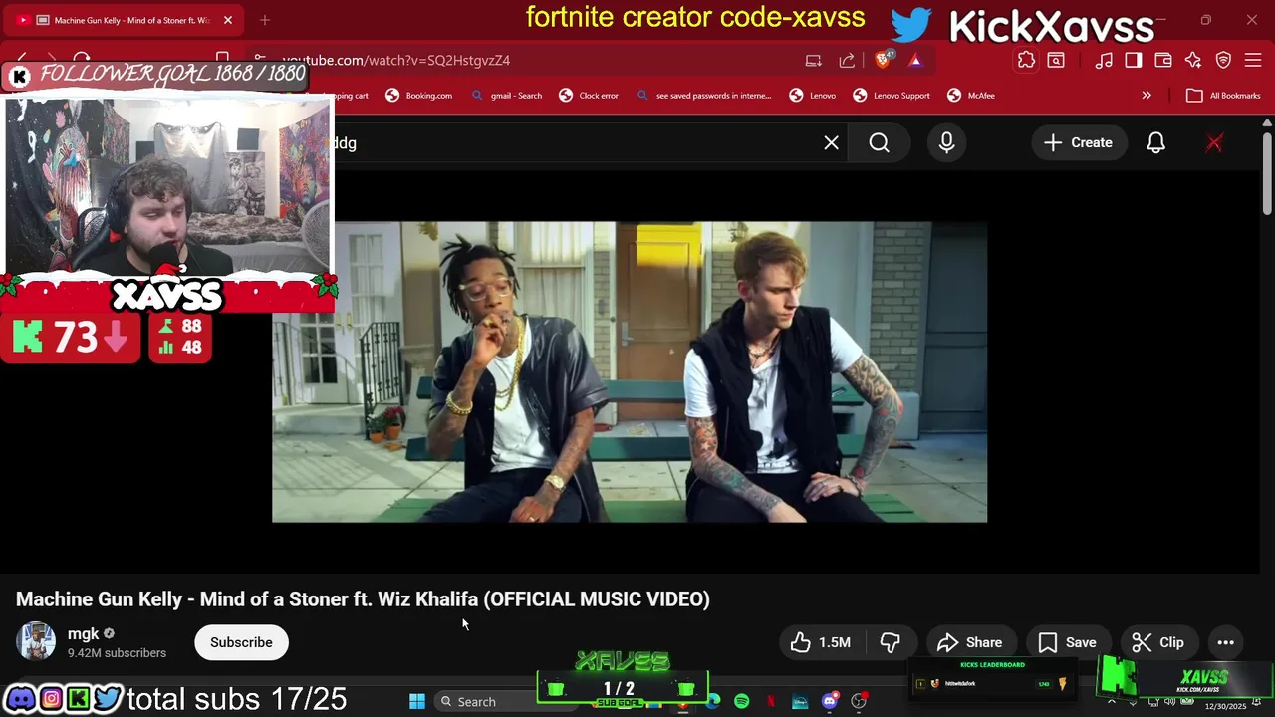Subscribe to the mgk channel
This screenshot has height=717, width=1275.
click(241, 642)
